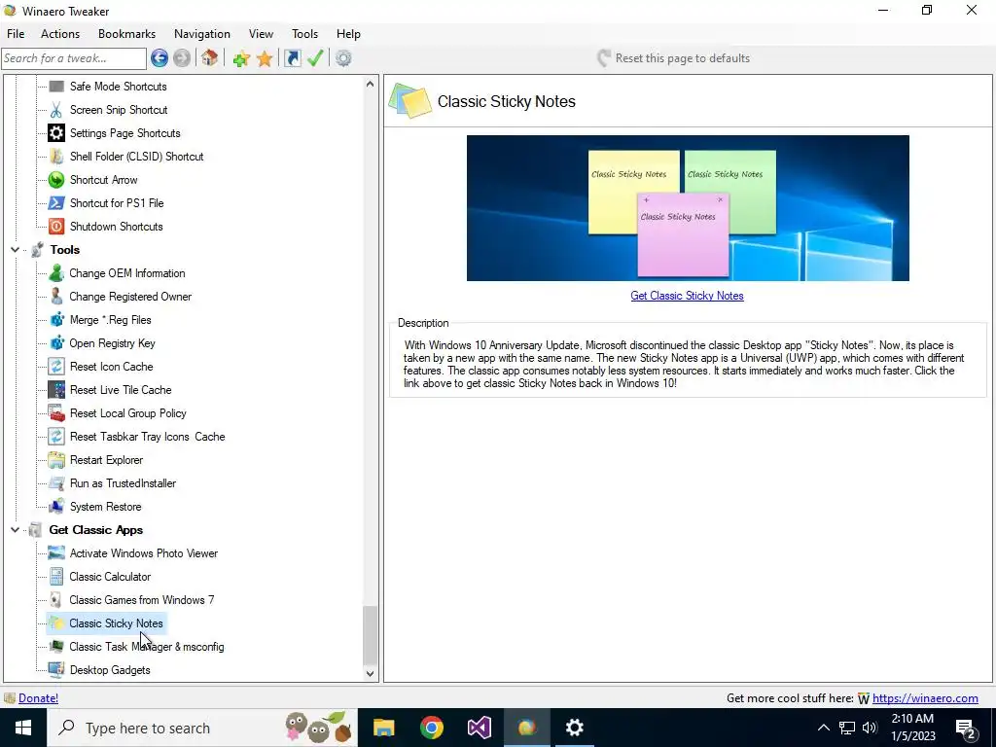The image size is (996, 747).
Task: Click the Desktop Gadgets icon
Action: pos(56,670)
